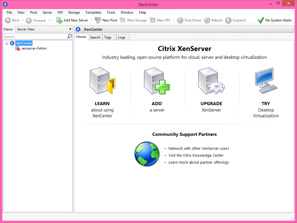Screen dimensions: 297x223
Task: Click the New Pool label
Action: [110, 20]
